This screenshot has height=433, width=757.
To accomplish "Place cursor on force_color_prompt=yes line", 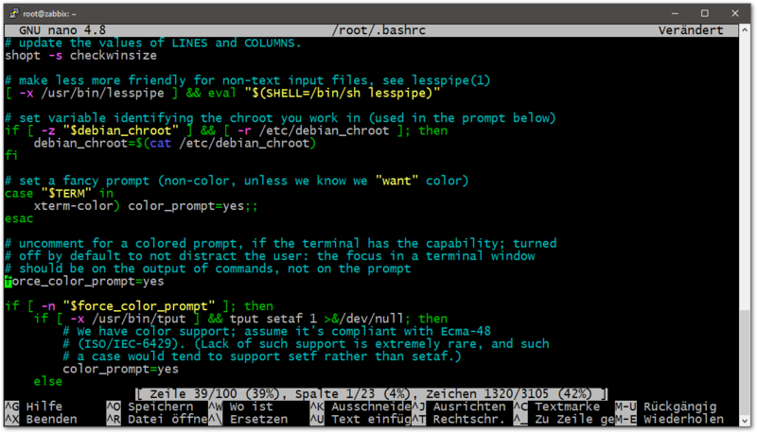I will point(85,281).
